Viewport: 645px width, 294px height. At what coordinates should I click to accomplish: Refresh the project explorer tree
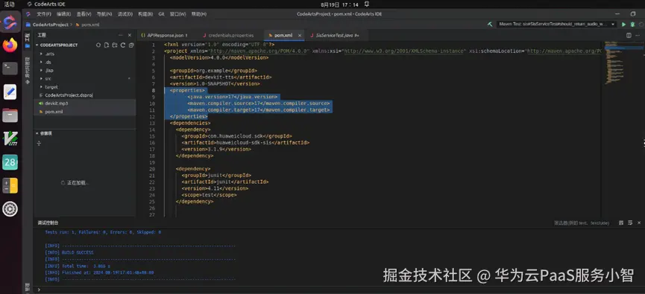tap(122, 45)
